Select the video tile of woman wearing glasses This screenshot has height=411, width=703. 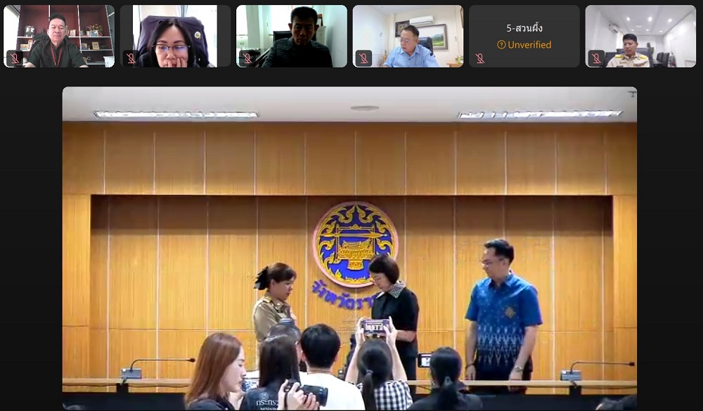click(175, 37)
